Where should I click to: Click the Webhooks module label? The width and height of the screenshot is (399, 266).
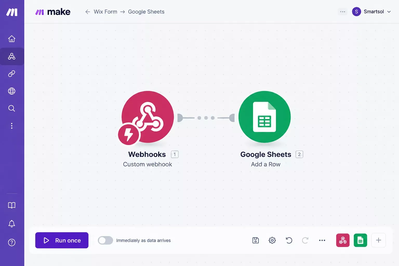[x=147, y=154]
